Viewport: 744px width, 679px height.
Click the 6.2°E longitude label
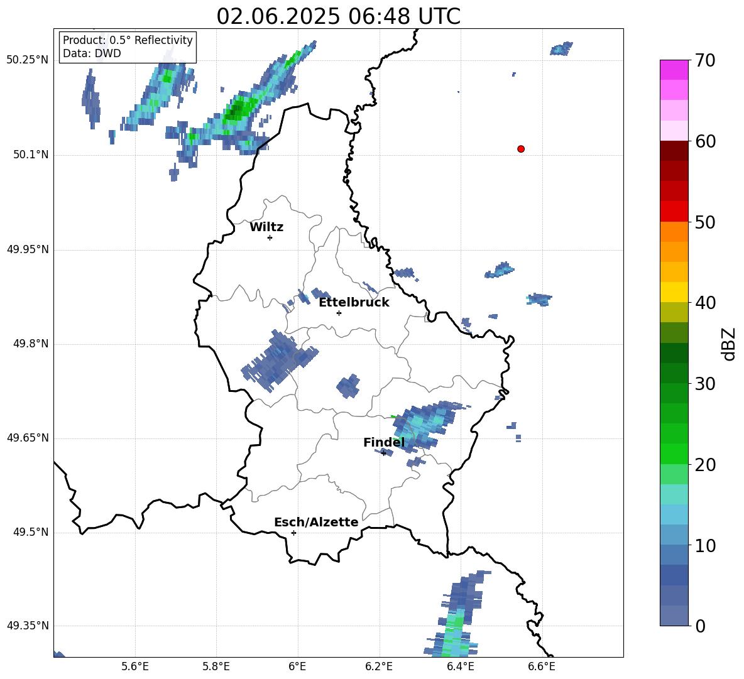[379, 666]
